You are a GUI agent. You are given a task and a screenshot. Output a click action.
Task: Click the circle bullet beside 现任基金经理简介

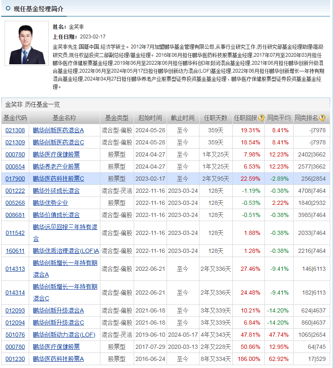(8, 8)
